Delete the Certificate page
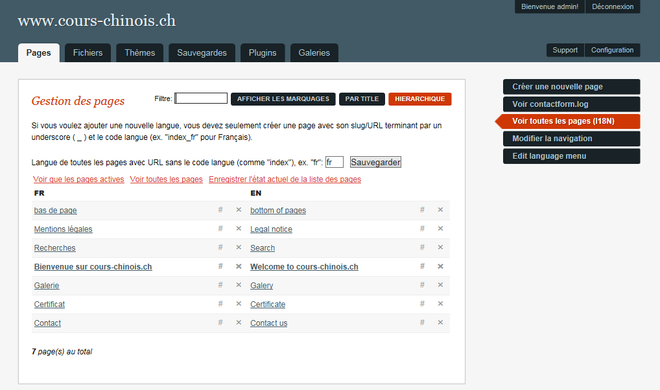 (x=440, y=304)
